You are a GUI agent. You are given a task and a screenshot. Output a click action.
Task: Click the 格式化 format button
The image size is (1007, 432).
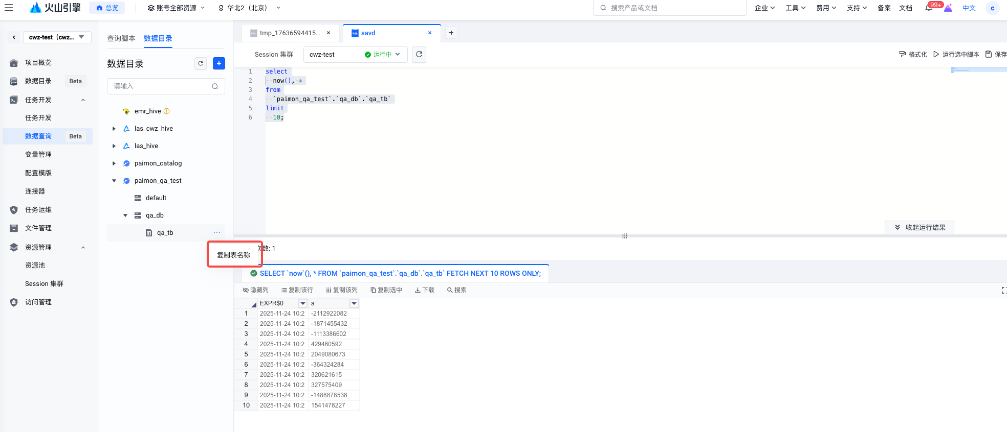pos(913,54)
